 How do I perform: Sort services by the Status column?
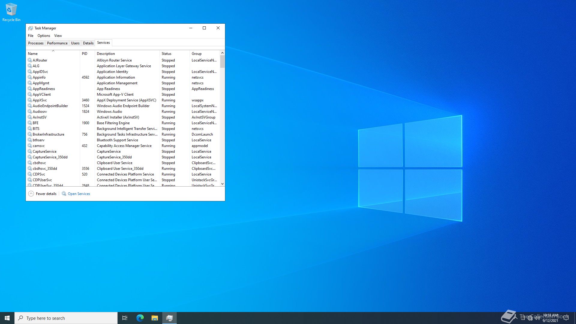pyautogui.click(x=175, y=54)
